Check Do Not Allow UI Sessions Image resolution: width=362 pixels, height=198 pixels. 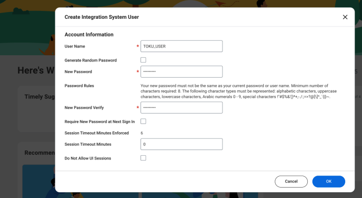click(143, 158)
